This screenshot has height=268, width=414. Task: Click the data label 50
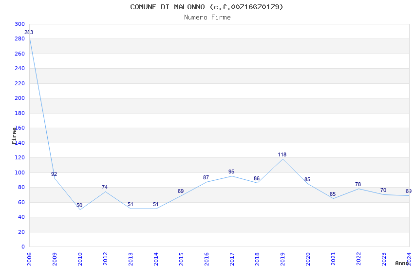[x=79, y=205]
